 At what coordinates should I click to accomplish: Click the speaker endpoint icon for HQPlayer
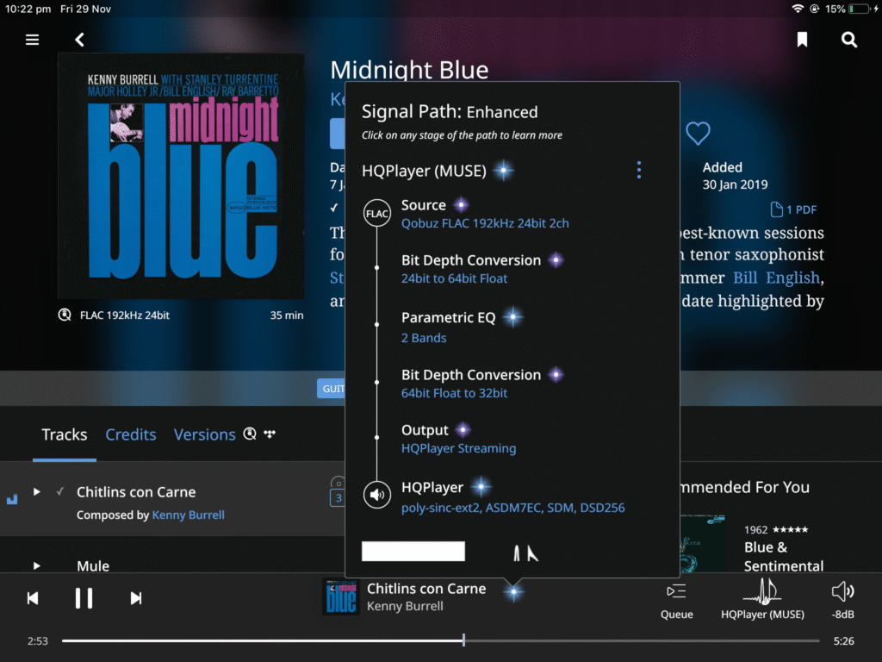[377, 495]
